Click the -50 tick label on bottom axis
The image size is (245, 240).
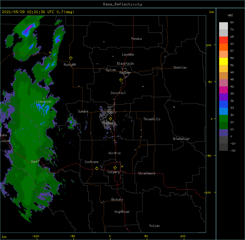pos(72,236)
